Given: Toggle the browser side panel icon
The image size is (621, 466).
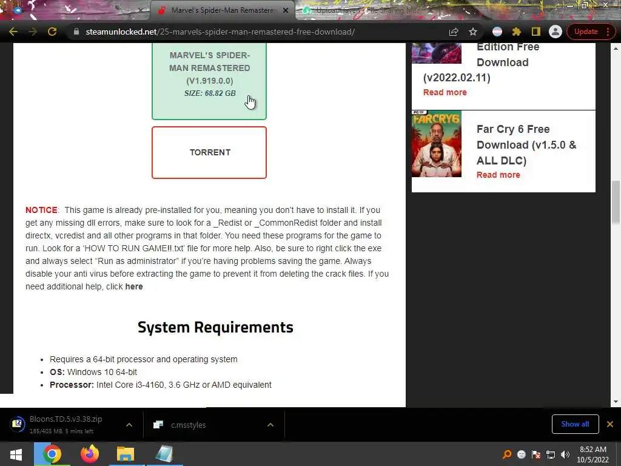Looking at the screenshot, I should 536,32.
